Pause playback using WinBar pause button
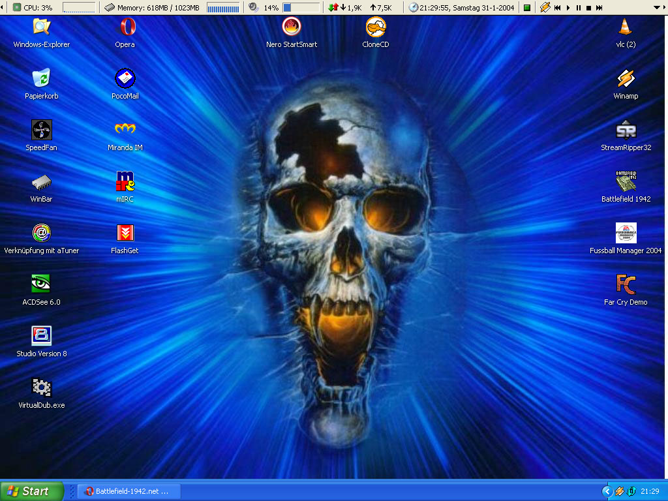 (x=578, y=8)
